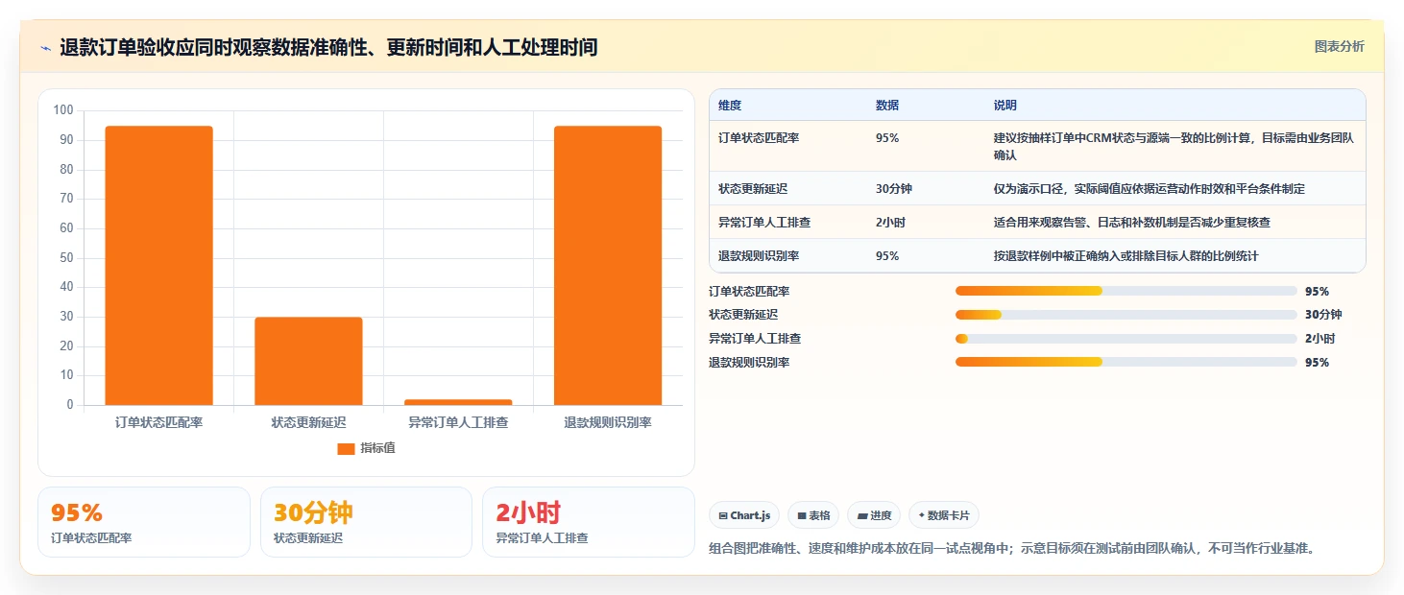Viewport: 1404px width, 595px height.
Task: Open the 95% 订单状态匹配率 data card
Action: pyautogui.click(x=144, y=522)
